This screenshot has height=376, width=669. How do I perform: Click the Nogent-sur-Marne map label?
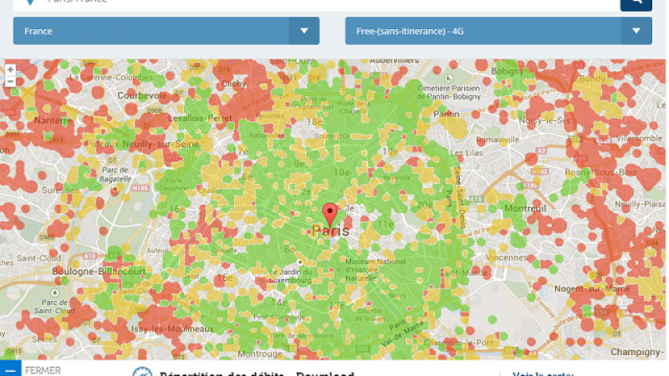(x=592, y=288)
